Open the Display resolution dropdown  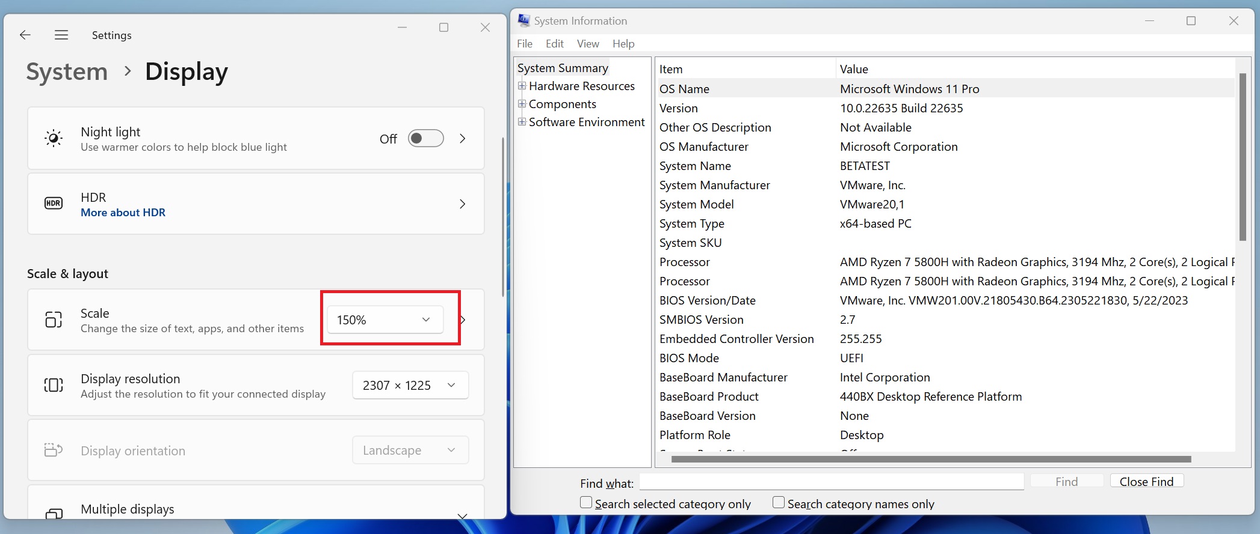pyautogui.click(x=410, y=385)
